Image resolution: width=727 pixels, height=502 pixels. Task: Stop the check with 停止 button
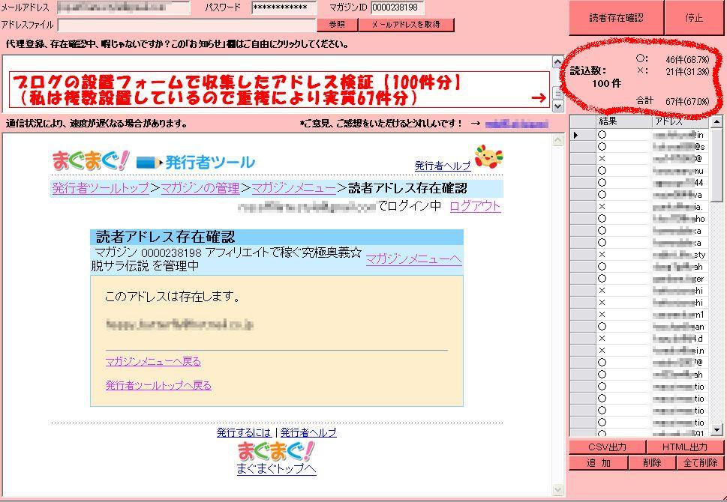pyautogui.click(x=694, y=18)
